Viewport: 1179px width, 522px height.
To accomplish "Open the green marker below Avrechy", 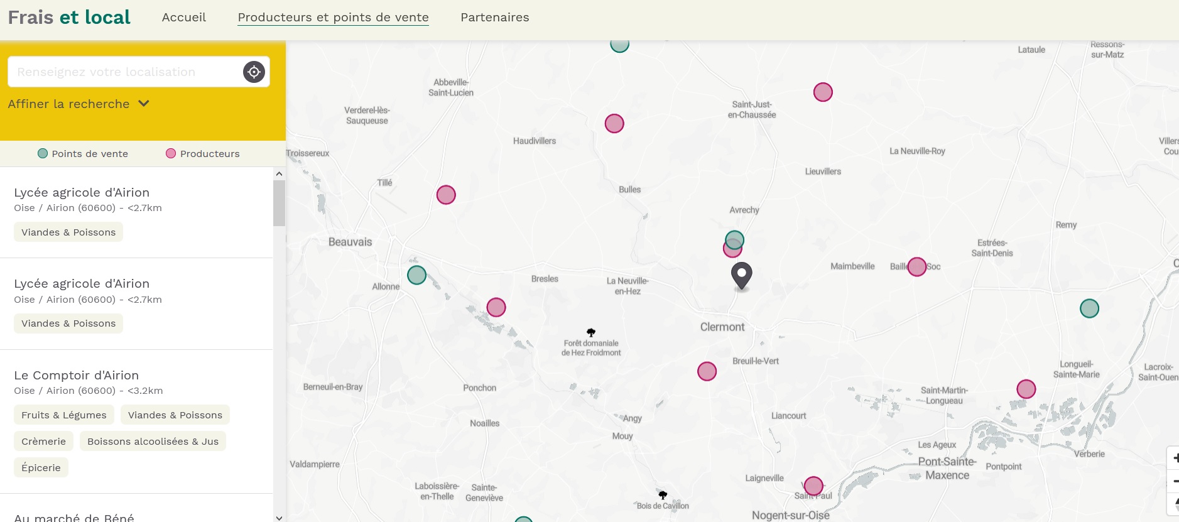I will tap(735, 239).
